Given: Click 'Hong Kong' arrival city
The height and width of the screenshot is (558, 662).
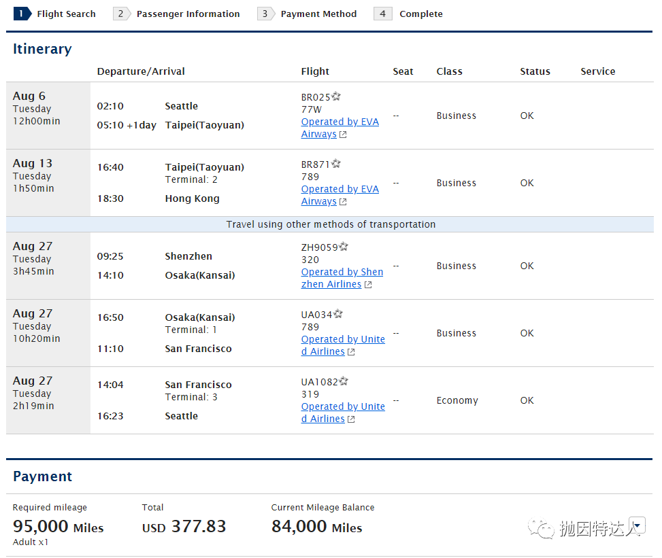Looking at the screenshot, I should point(192,198).
